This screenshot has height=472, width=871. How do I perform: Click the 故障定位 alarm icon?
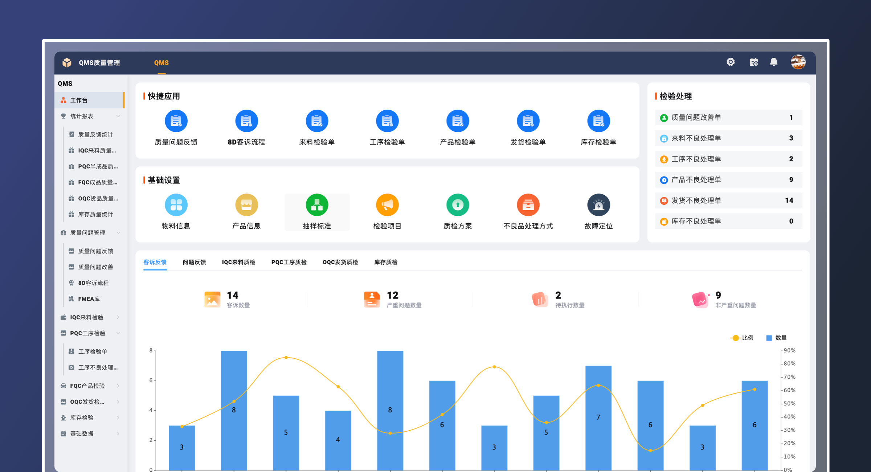pos(598,205)
